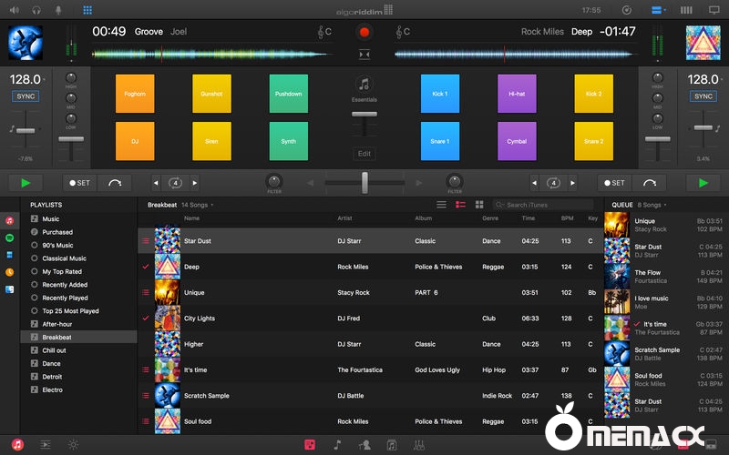Open the Spotify source in sidebar
The height and width of the screenshot is (455, 729).
pyautogui.click(x=9, y=238)
